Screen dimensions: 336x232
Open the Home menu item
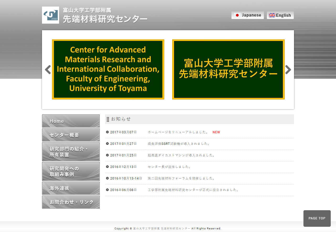(71, 121)
